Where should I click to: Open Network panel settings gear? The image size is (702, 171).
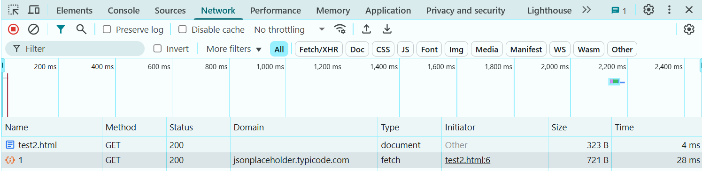point(689,29)
